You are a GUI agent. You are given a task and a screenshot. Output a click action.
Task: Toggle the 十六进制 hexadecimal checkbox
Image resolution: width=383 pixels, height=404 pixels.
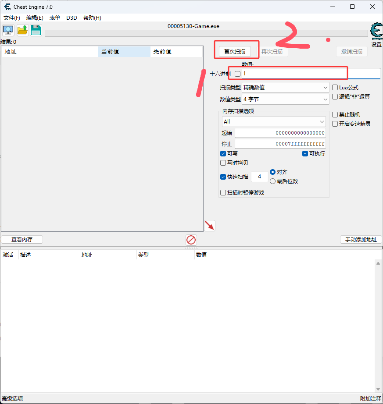tap(237, 74)
